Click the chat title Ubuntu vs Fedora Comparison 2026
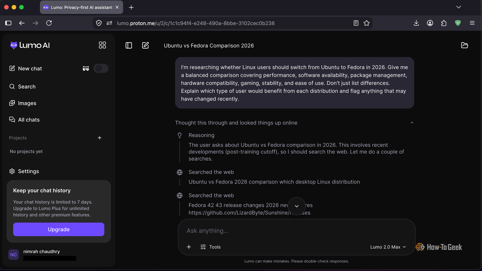The width and height of the screenshot is (482, 271). (209, 46)
